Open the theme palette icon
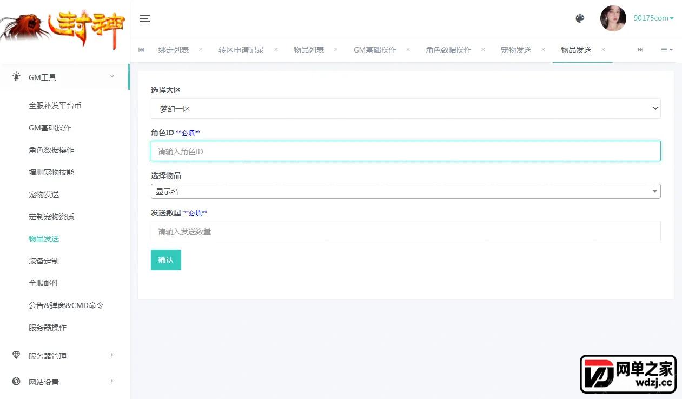Image resolution: width=682 pixels, height=399 pixels. point(580,18)
